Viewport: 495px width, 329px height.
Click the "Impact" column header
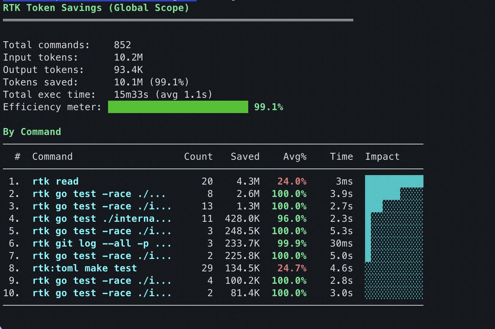[x=382, y=157]
